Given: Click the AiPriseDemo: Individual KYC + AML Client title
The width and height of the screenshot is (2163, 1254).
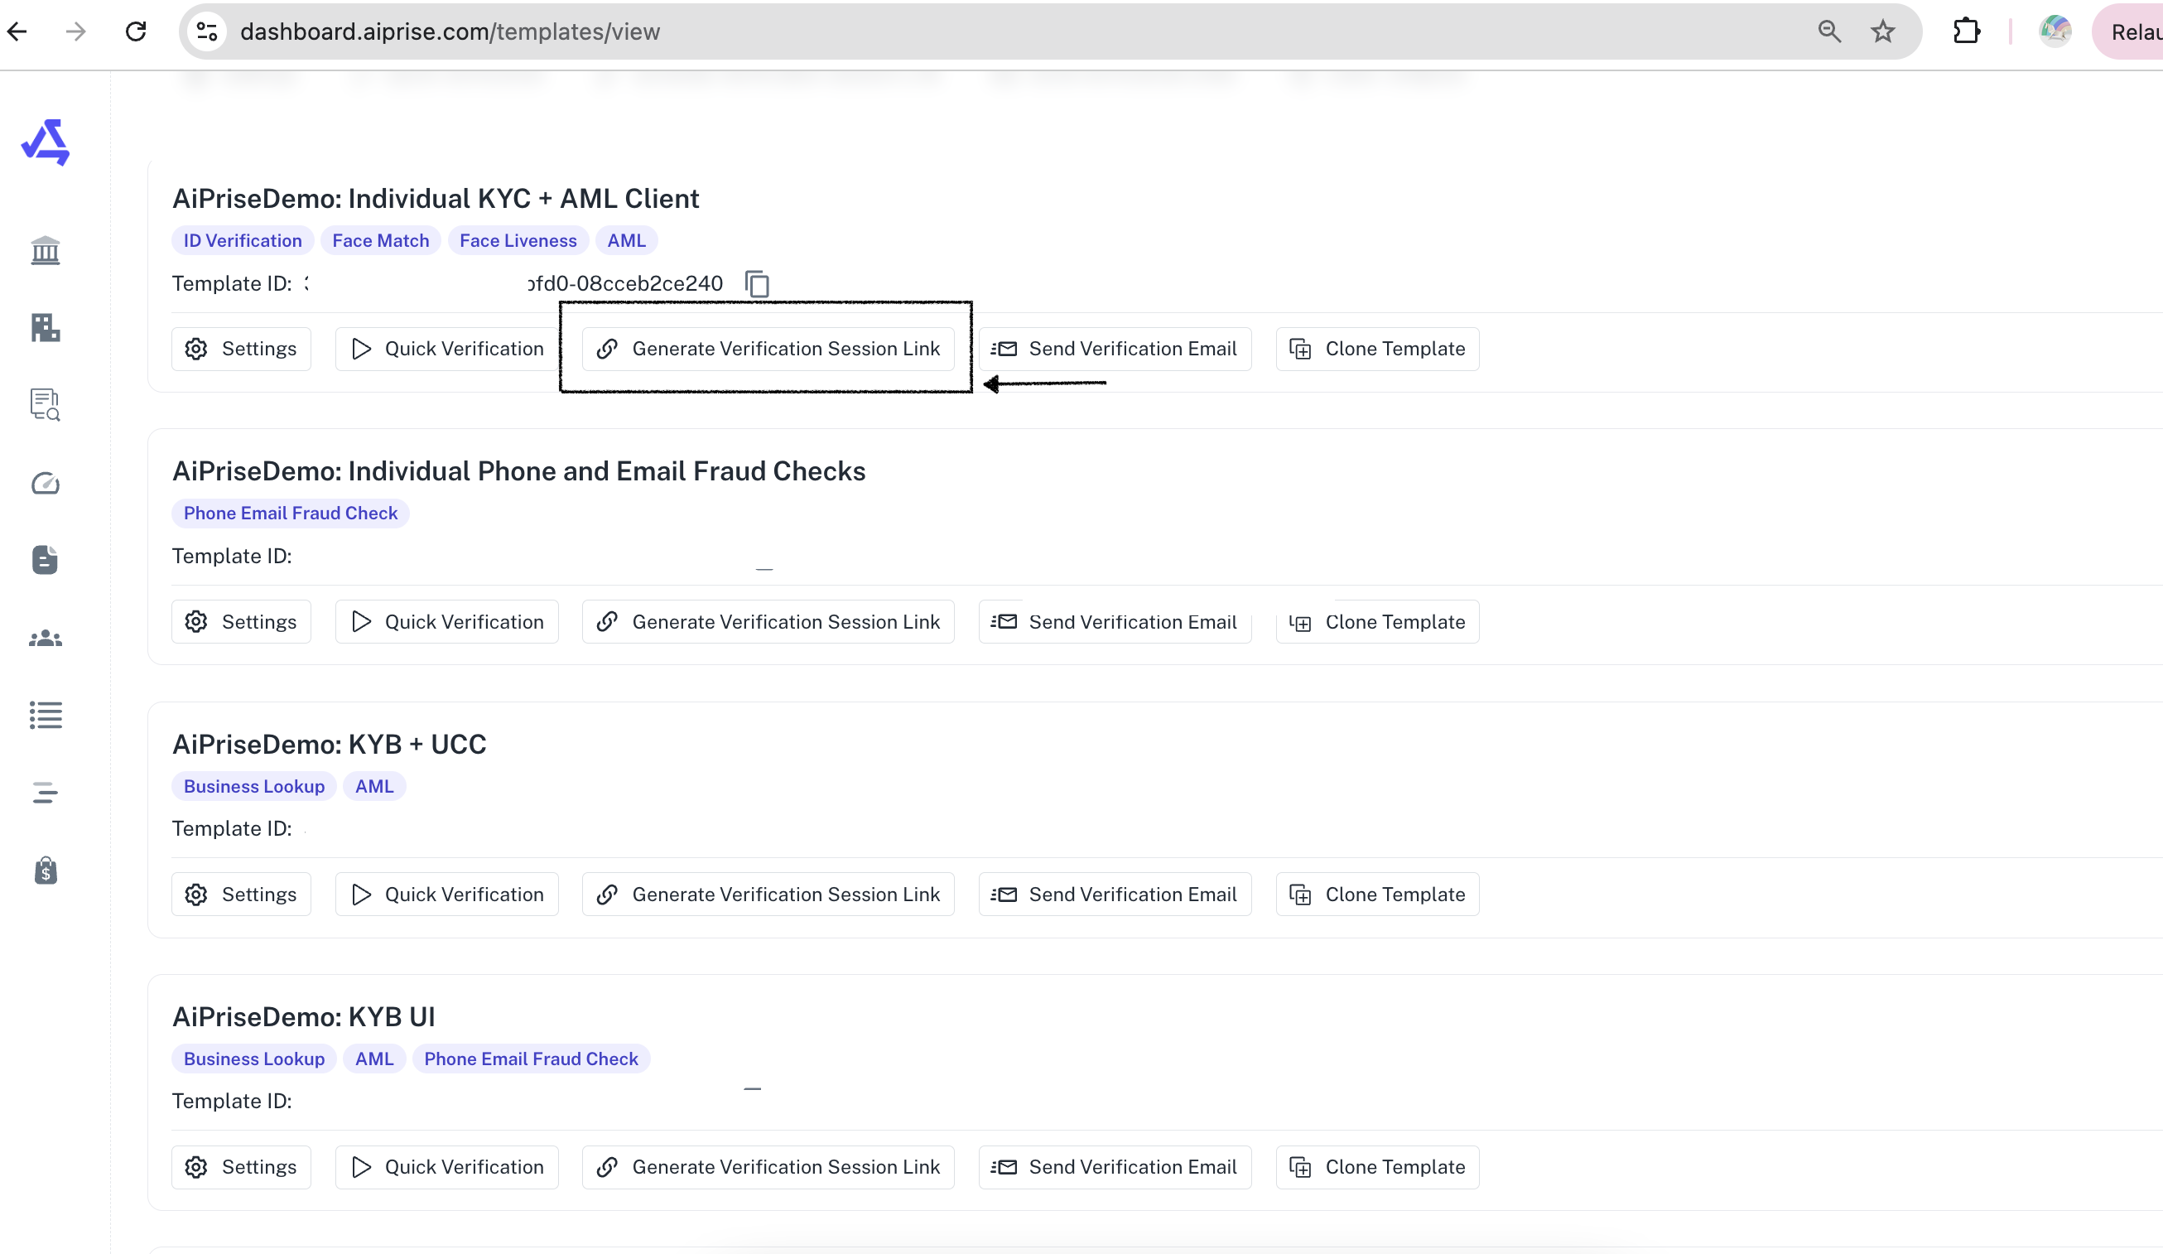Looking at the screenshot, I should 436,198.
